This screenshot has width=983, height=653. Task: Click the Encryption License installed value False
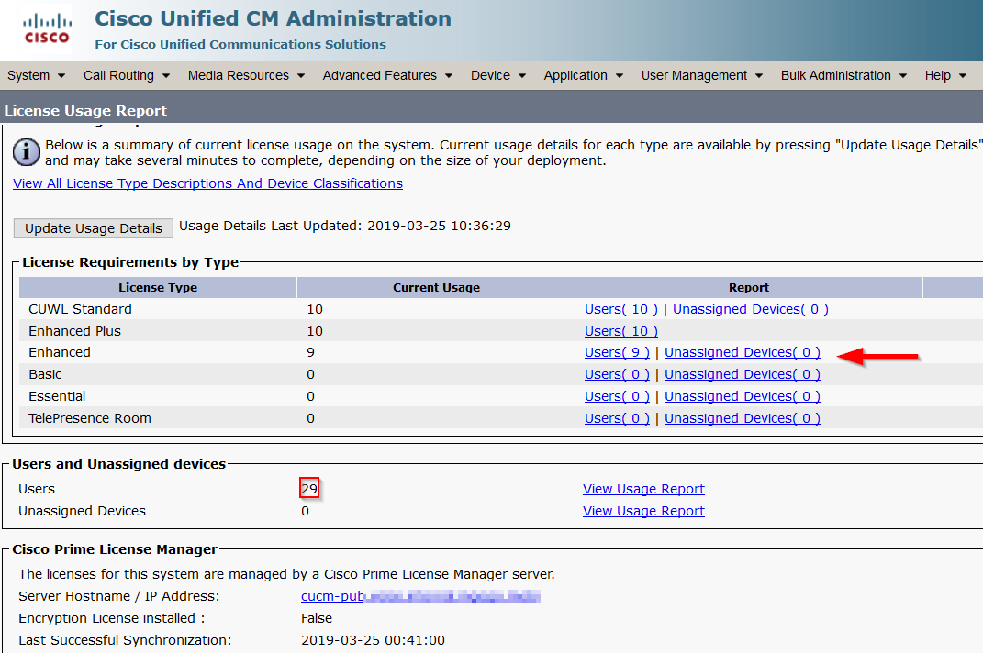pos(317,618)
